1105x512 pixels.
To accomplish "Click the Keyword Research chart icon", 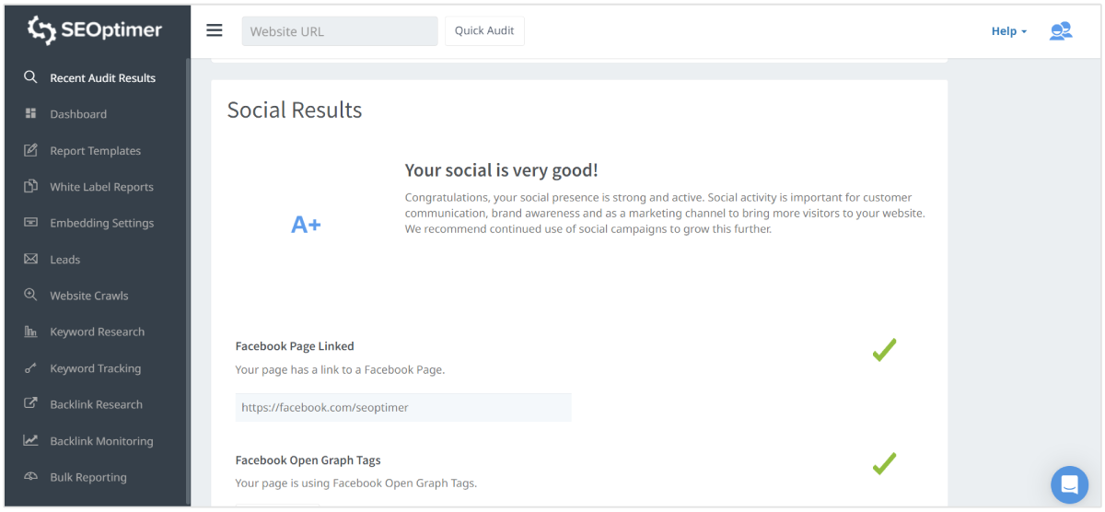I will (30, 332).
